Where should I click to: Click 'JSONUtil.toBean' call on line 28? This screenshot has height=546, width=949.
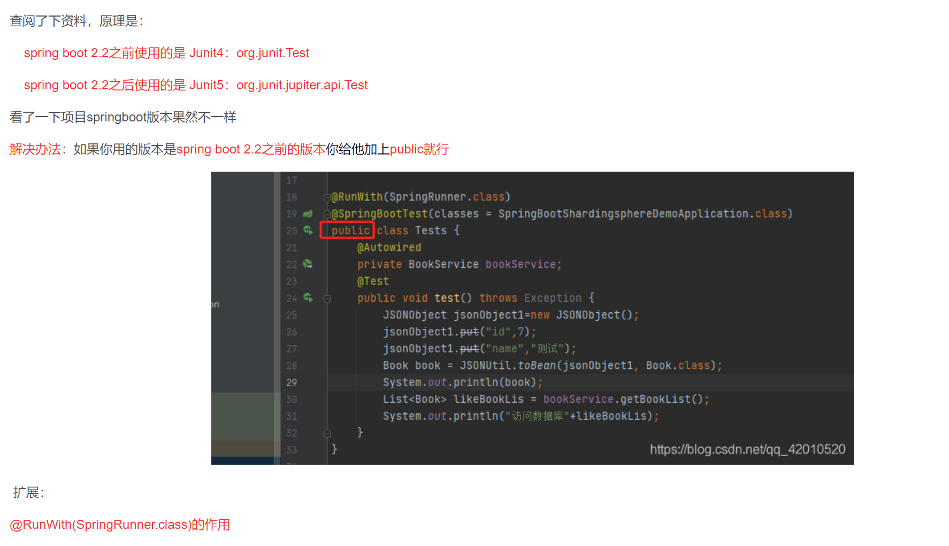pyautogui.click(x=508, y=366)
